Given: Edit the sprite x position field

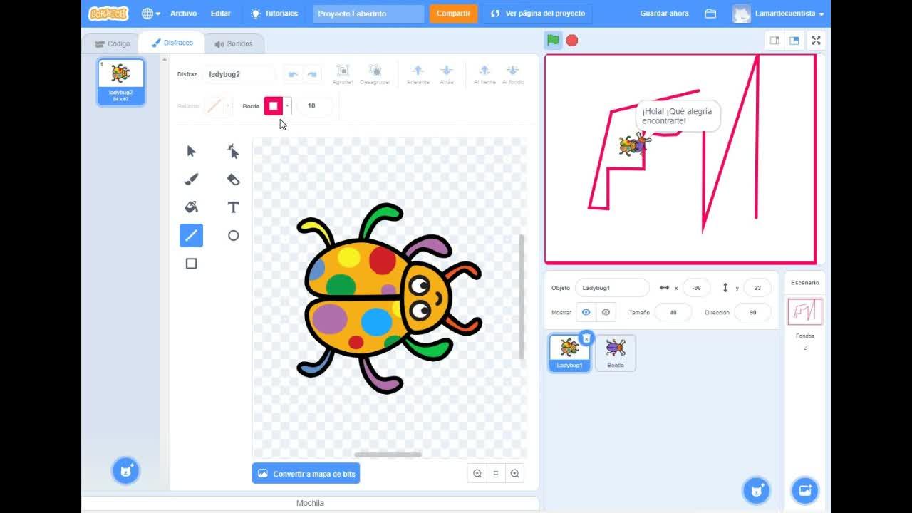Looking at the screenshot, I should [x=697, y=288].
